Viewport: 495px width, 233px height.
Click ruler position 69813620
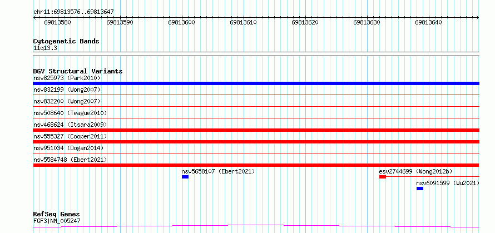coord(305,22)
